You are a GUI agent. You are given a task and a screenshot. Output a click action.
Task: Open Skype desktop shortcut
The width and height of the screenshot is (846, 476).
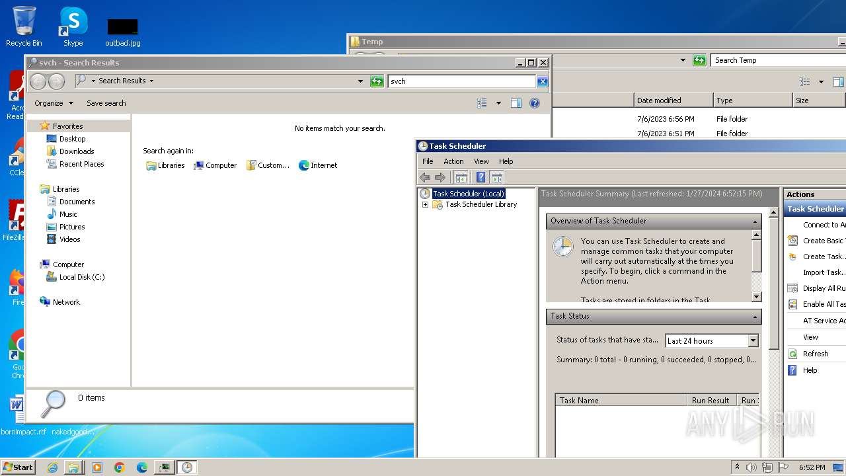73,26
